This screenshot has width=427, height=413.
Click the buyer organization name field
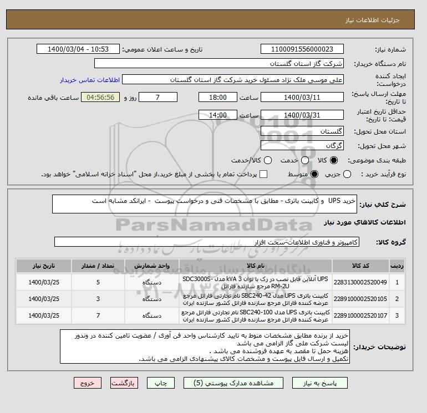(219, 63)
